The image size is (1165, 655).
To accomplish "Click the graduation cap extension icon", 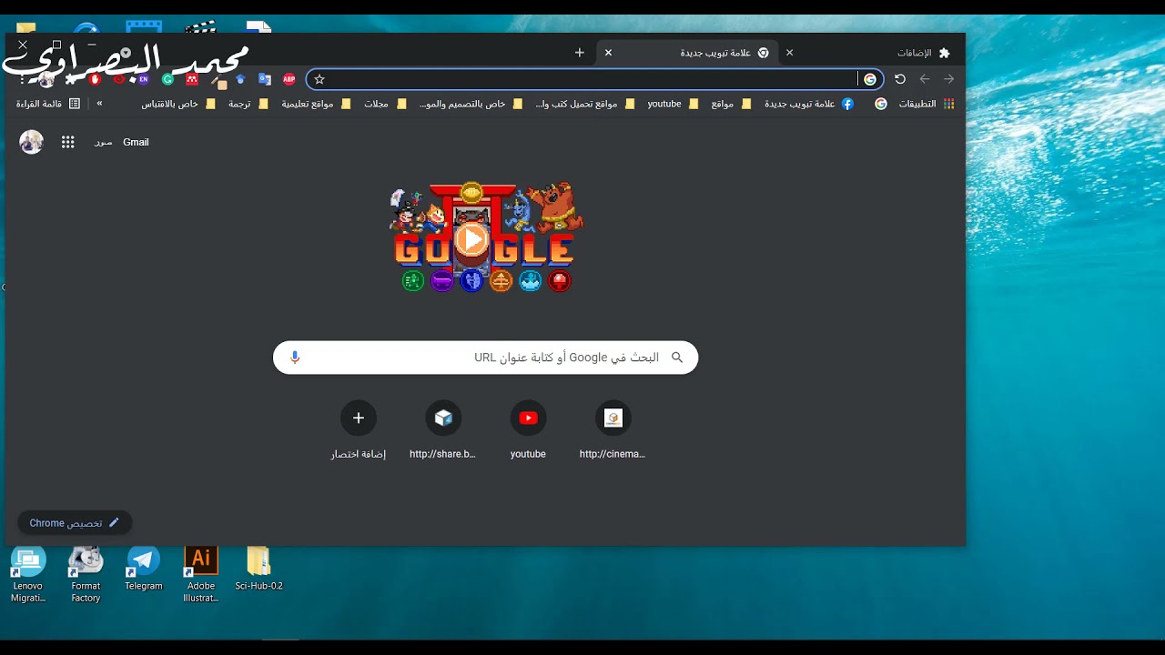I will click(240, 79).
